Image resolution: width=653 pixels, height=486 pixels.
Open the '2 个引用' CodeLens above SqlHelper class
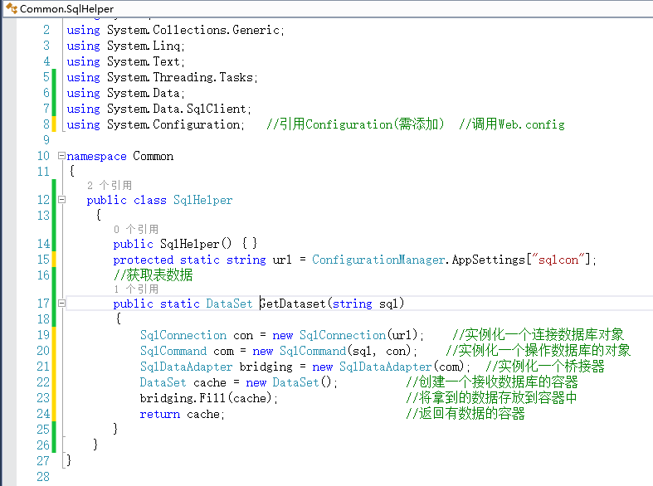pos(110,185)
